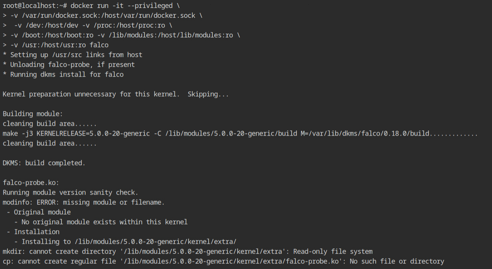Click the 'No original module exists' line

[101, 222]
